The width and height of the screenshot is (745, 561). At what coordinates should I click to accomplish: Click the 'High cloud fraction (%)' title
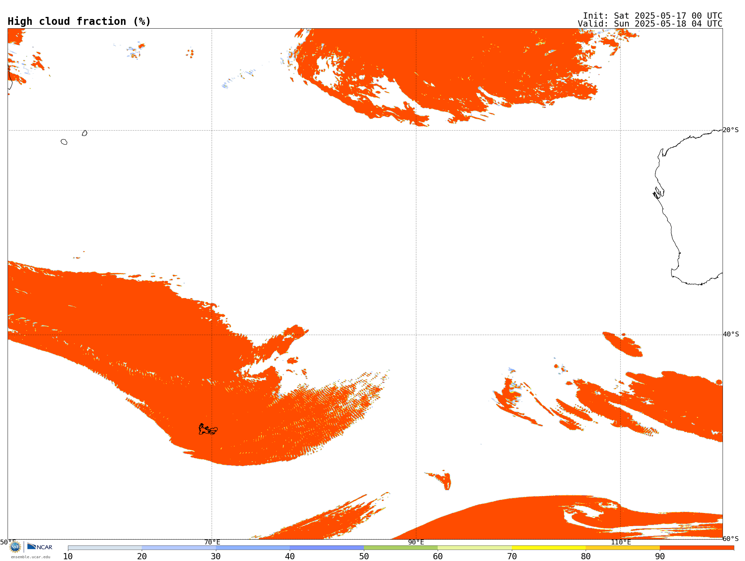[79, 21]
